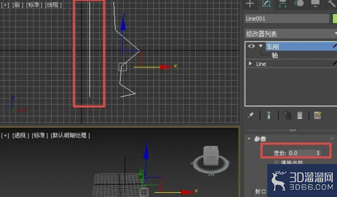Viewport: 337px width, 197px height.
Task: Open the Display panel tab
Action: (x=315, y=3)
